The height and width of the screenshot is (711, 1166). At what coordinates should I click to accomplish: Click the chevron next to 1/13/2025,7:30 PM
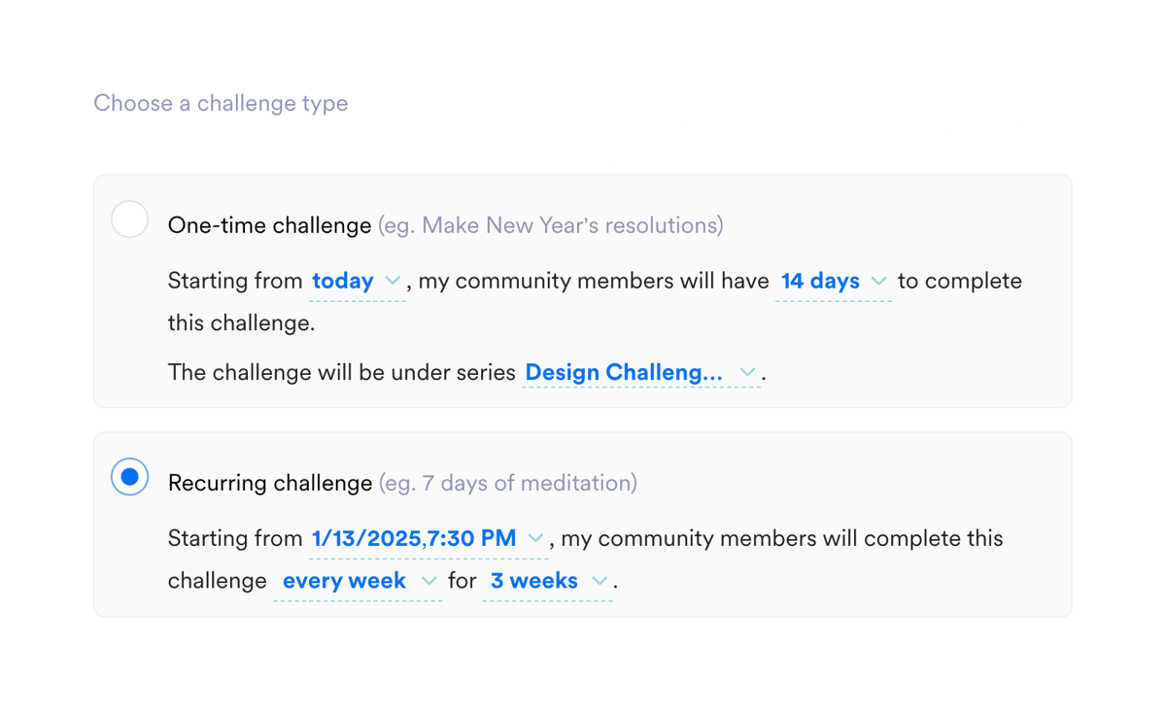(535, 538)
